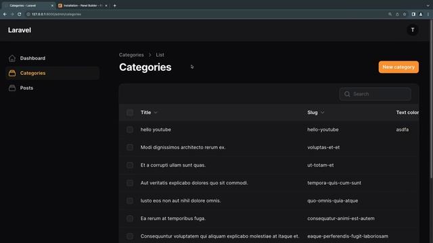Follow the Categories breadcrumb link

coord(131,55)
